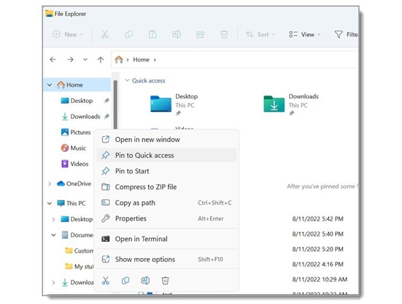
Task: Click the Copy icon in context menu
Action: (x=125, y=281)
